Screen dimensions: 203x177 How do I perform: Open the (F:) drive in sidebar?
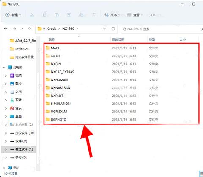22,149
